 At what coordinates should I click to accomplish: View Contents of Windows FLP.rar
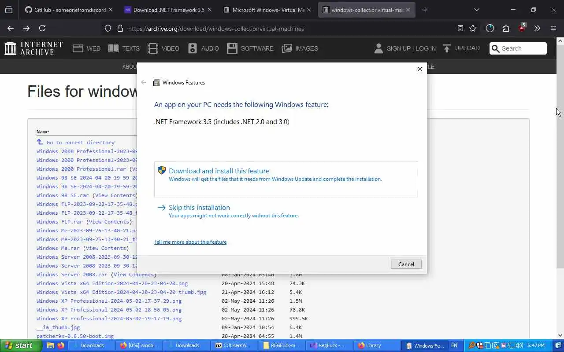pos(109,222)
